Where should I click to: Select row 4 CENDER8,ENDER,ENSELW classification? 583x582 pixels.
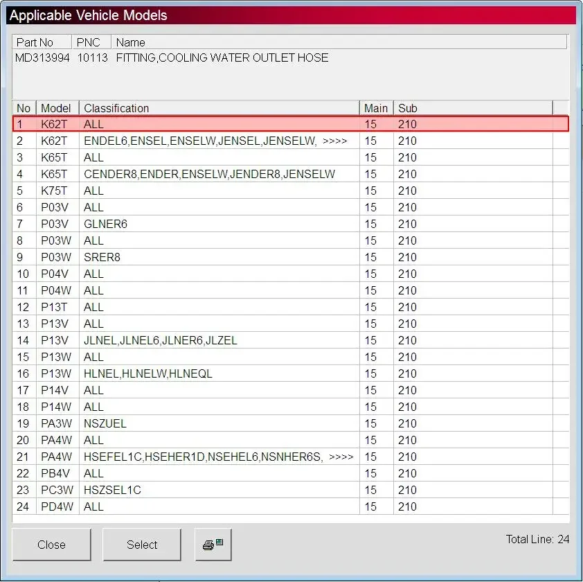tap(209, 174)
